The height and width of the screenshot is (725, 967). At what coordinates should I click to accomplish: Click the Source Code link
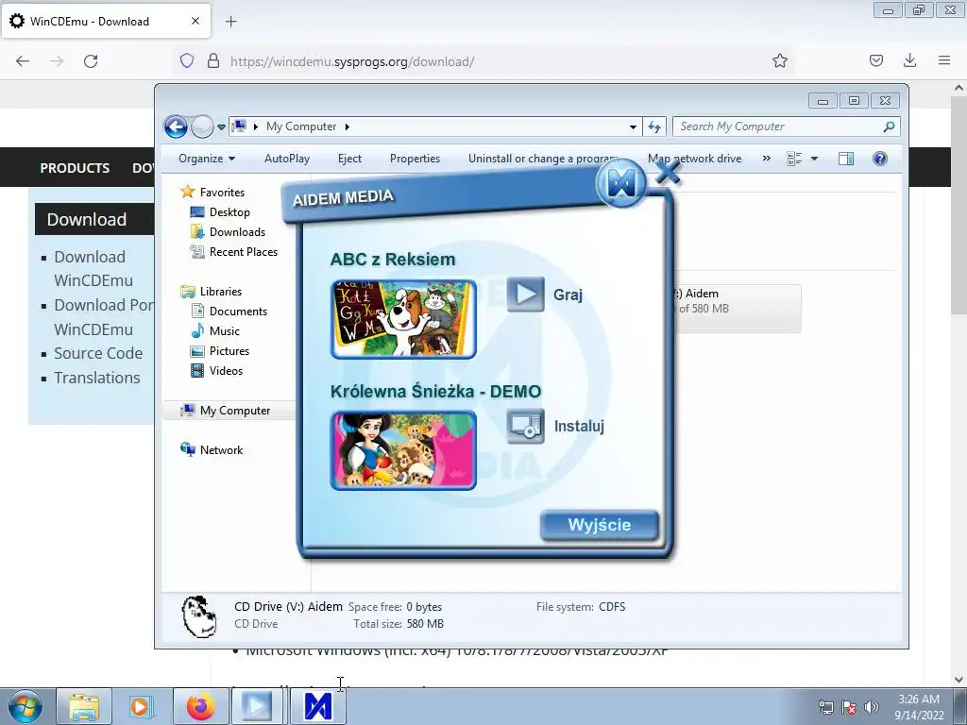click(x=98, y=353)
